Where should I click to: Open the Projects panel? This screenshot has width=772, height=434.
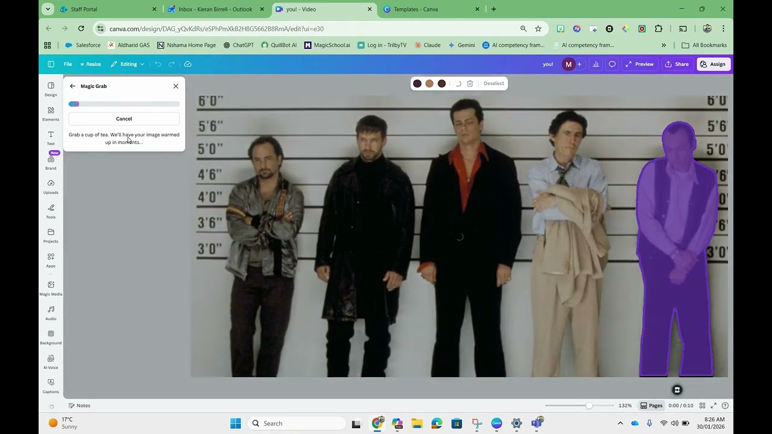(51, 236)
